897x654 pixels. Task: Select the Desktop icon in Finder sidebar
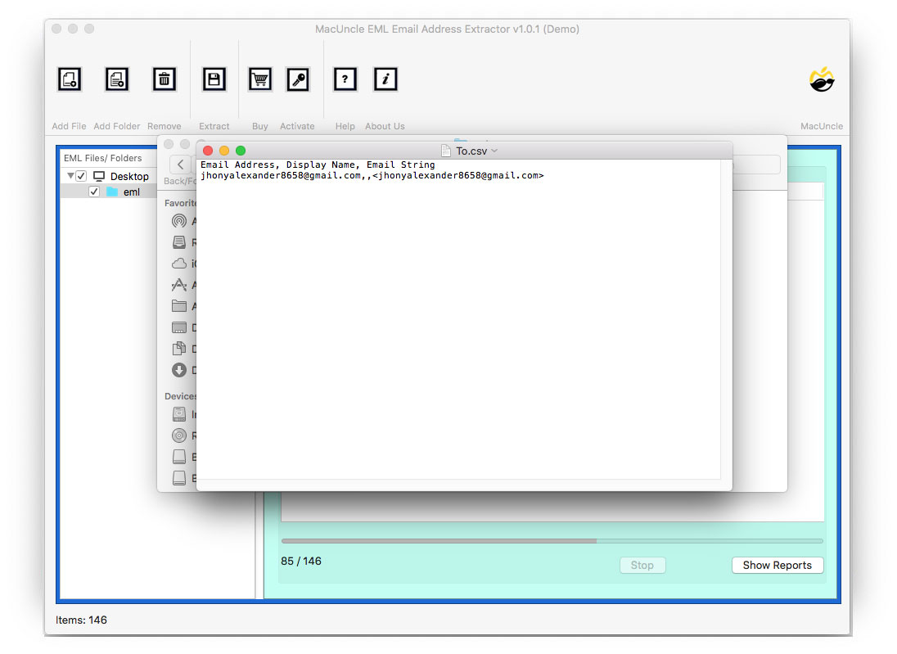click(x=179, y=327)
